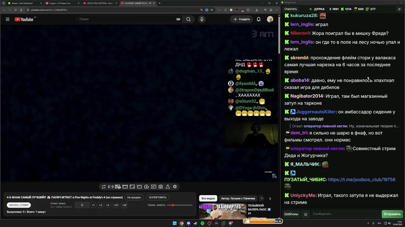Open Spotify from the taskbar
The image size is (405, 227).
pos(202,224)
